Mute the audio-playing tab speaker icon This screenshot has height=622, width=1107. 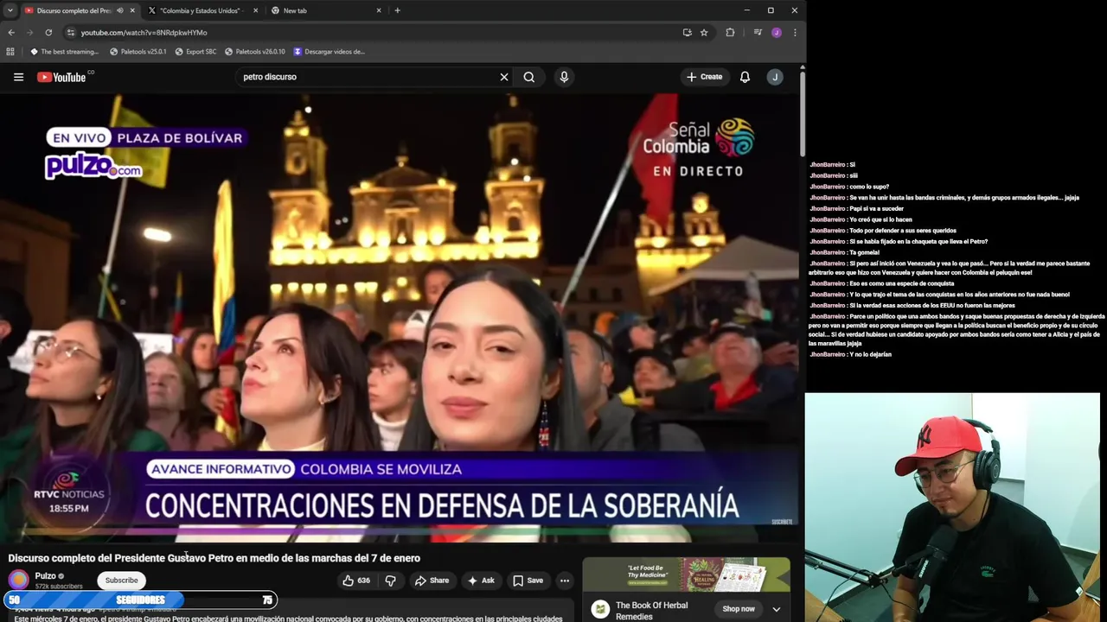[119, 10]
